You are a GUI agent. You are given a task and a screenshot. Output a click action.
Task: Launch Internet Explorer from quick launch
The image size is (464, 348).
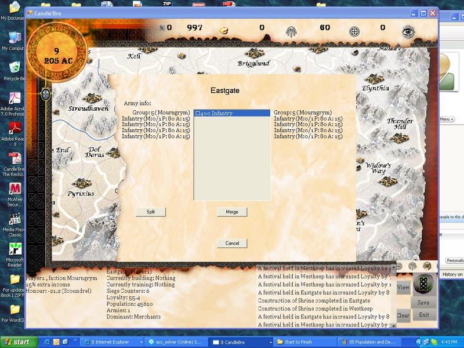tap(47, 342)
